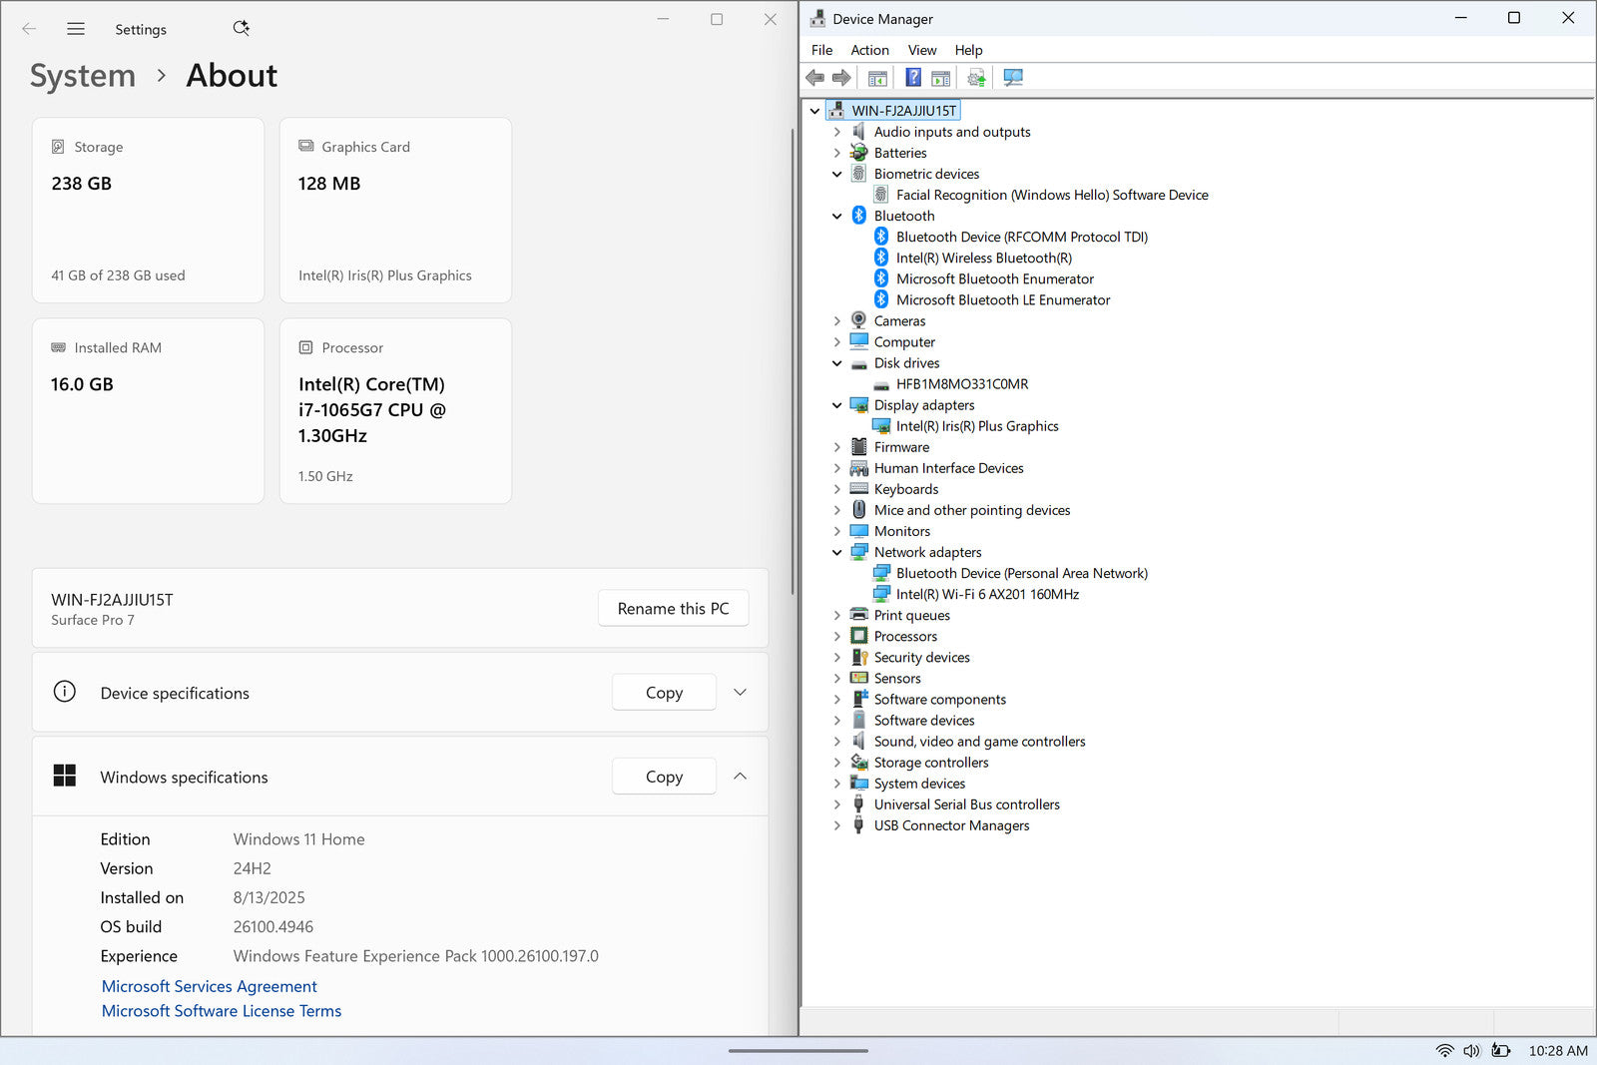Collapse the Biometric devices category
1597x1065 pixels.
pos(836,174)
